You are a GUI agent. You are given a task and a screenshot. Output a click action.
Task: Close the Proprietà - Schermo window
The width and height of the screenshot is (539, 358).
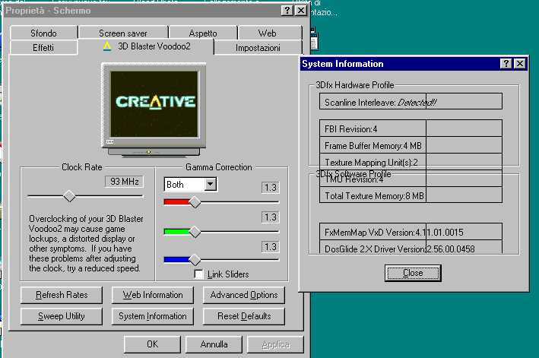(x=301, y=11)
